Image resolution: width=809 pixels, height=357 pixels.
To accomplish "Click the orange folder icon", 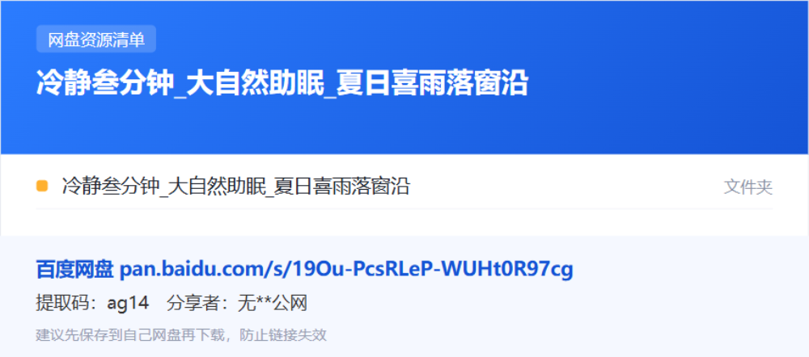I will (x=42, y=186).
